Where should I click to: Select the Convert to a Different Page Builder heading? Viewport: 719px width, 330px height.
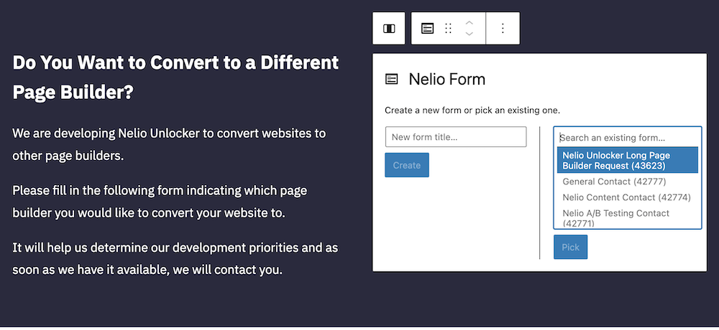(175, 77)
